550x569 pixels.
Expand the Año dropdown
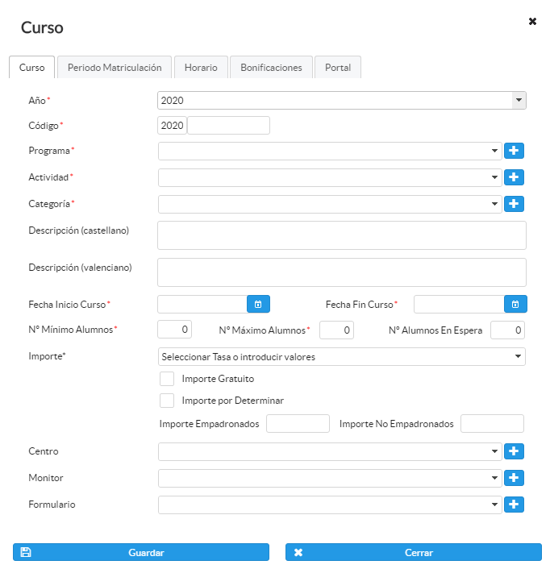519,100
